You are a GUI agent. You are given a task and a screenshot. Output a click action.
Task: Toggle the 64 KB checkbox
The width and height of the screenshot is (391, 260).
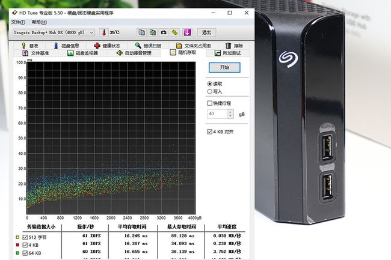(x=25, y=253)
